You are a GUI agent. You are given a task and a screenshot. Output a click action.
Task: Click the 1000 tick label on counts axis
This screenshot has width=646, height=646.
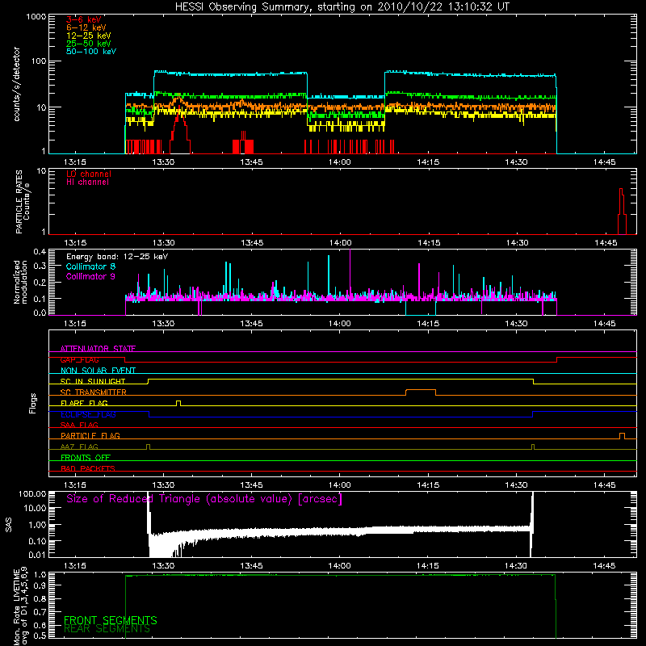[x=36, y=17]
